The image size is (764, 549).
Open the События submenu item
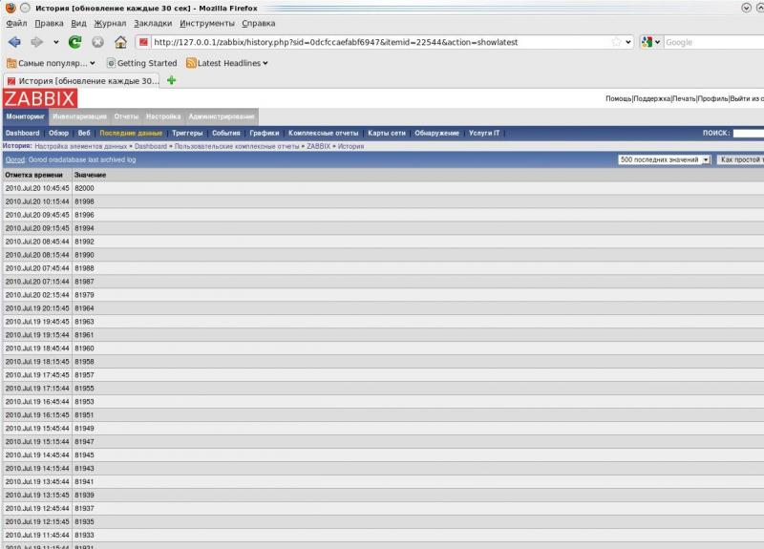(x=226, y=133)
